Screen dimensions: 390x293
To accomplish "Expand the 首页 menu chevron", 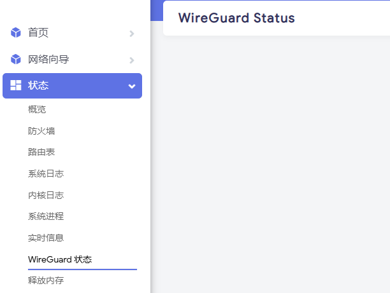I will coord(131,33).
